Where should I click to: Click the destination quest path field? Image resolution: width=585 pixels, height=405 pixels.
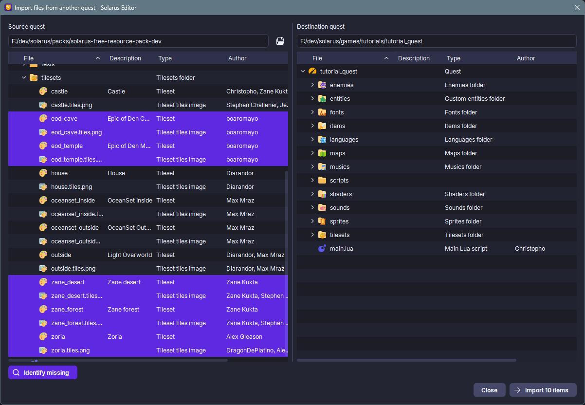pyautogui.click(x=437, y=41)
